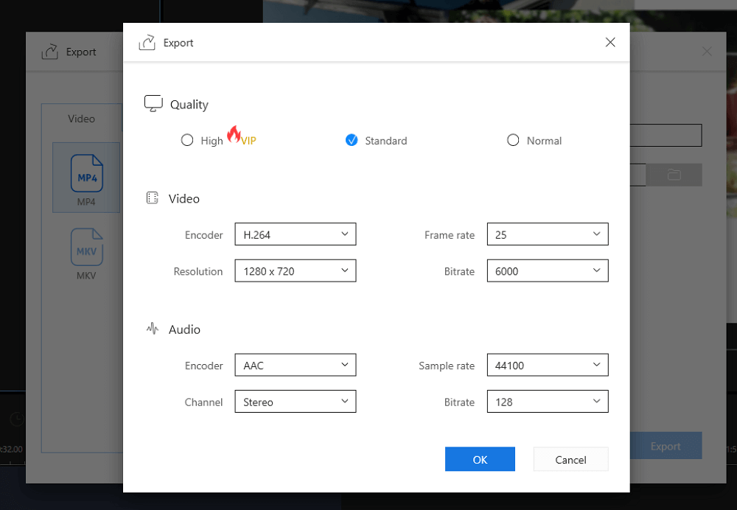
Task: Expand the Resolution dropdown set to 1280 x 720
Action: 295,270
